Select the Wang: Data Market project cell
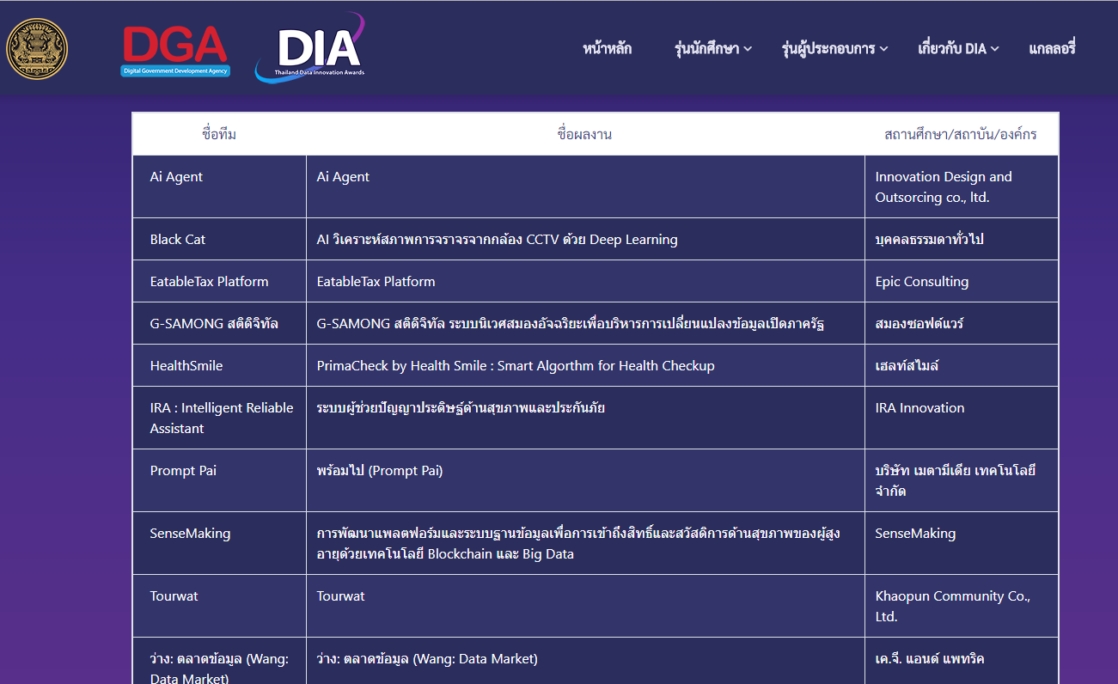1118x684 pixels. point(585,661)
